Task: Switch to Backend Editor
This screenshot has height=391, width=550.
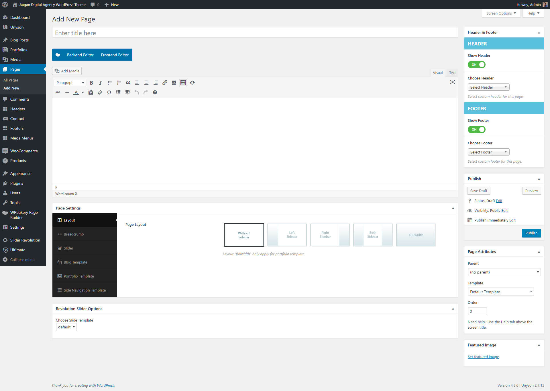Action: pyautogui.click(x=80, y=55)
